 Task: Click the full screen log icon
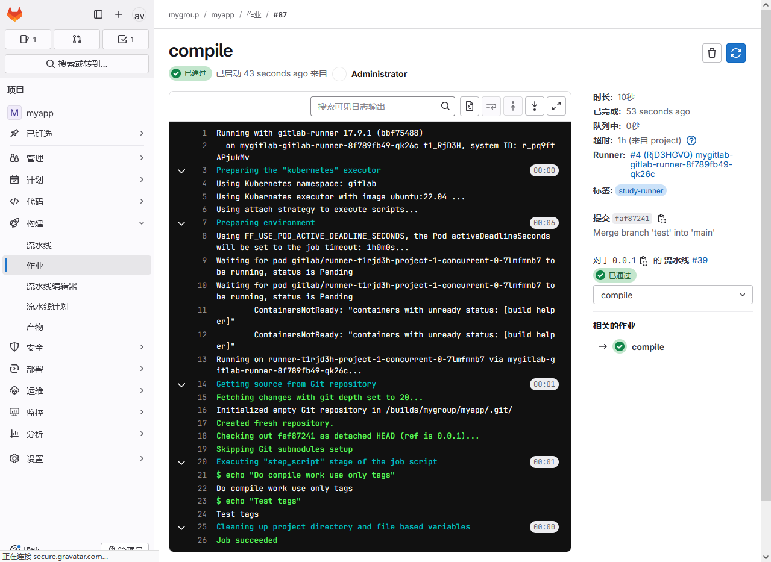pyautogui.click(x=556, y=107)
